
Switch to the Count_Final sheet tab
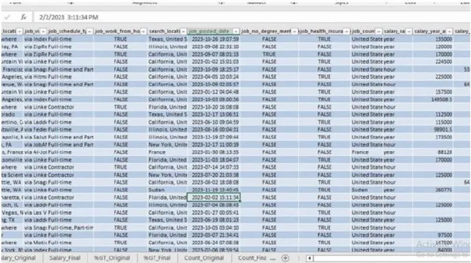coord(252,258)
